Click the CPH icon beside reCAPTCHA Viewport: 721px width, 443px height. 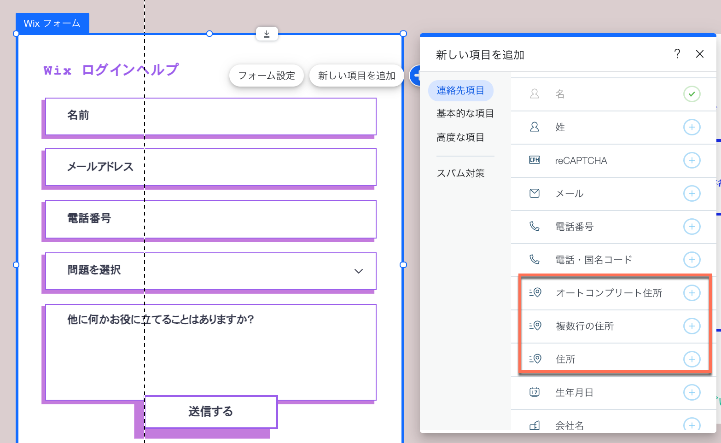coord(535,160)
